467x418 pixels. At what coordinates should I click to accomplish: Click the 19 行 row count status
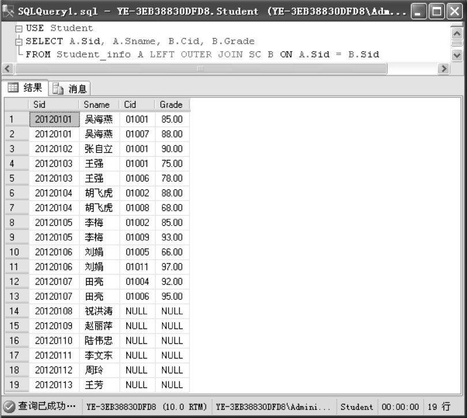pos(439,406)
